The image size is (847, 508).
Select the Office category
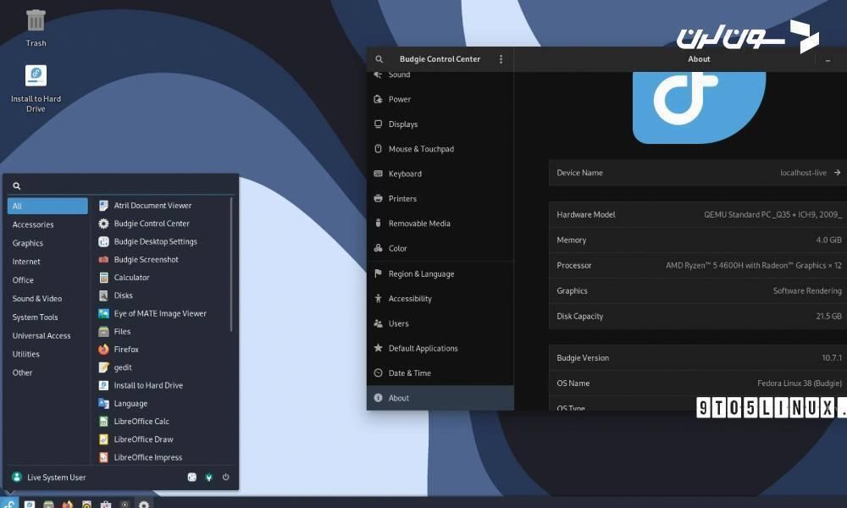click(47, 279)
